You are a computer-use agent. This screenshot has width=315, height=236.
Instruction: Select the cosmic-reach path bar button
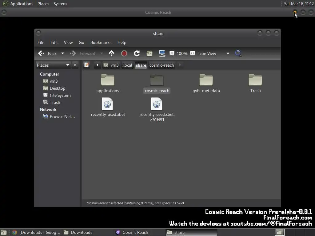[x=162, y=65]
